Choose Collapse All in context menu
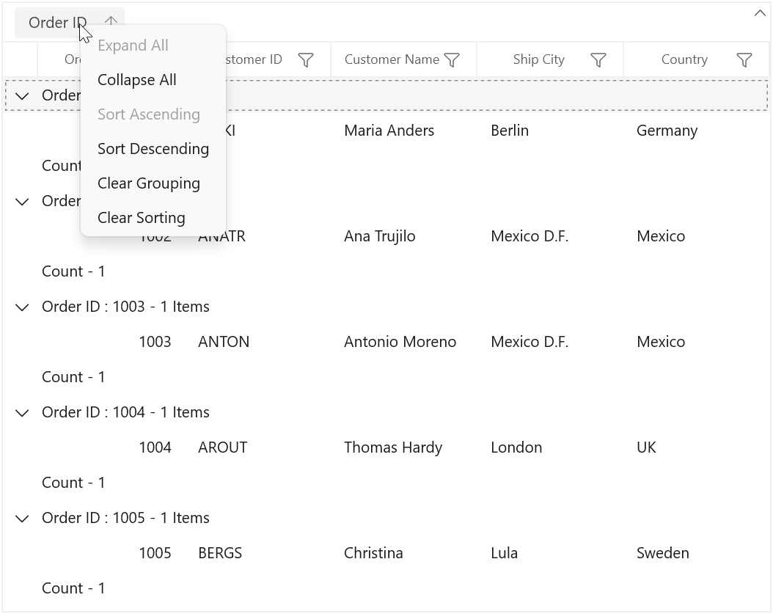 pyautogui.click(x=153, y=80)
